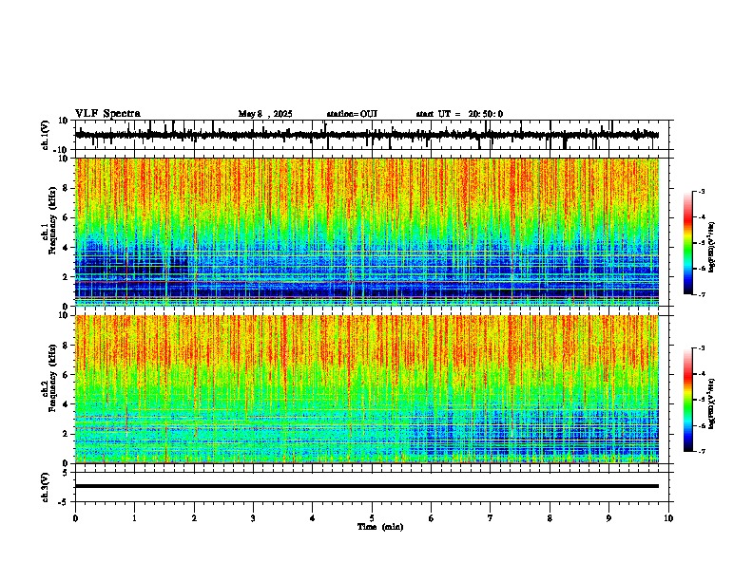This screenshot has width=753, height=581.
Task: Click the "-5" tick on the ch.3(V) axis
Action: pos(65,502)
